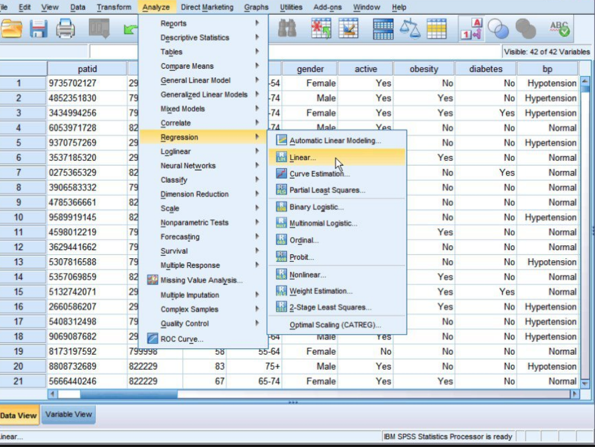Select the diabetes column header
This screenshot has width=595, height=447.
486,69
